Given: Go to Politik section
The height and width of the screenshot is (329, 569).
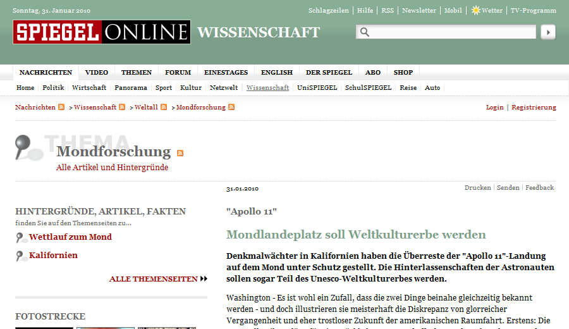Looking at the screenshot, I should [53, 87].
